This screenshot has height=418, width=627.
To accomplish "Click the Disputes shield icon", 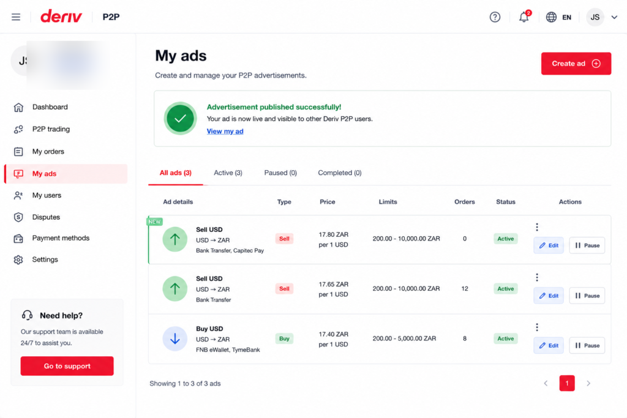I will click(x=18, y=217).
